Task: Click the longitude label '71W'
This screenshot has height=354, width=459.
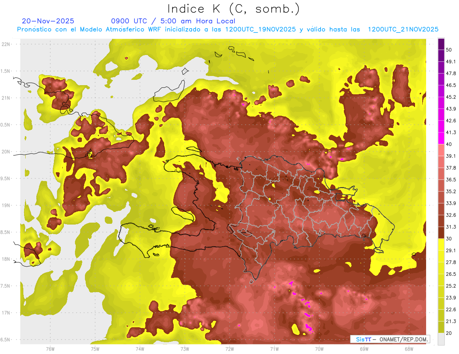Action: (x=275, y=349)
